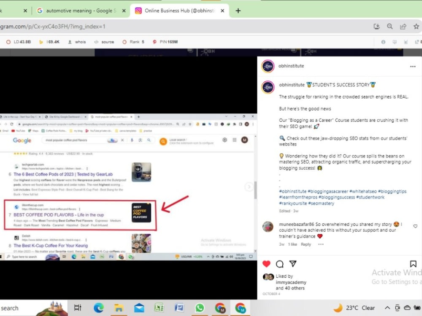
Task: Click the muneebazafar86 commenter avatar
Action: click(x=268, y=227)
